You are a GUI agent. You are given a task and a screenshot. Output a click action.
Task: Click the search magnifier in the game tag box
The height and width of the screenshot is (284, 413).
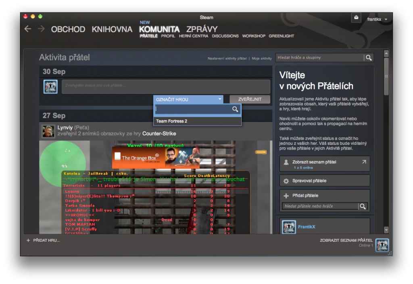pyautogui.click(x=235, y=109)
